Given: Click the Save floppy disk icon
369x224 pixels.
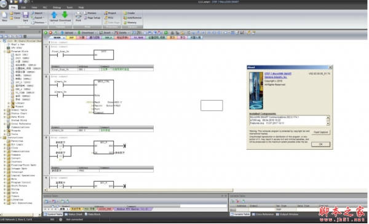Looking at the screenshot, I should coord(25,15).
